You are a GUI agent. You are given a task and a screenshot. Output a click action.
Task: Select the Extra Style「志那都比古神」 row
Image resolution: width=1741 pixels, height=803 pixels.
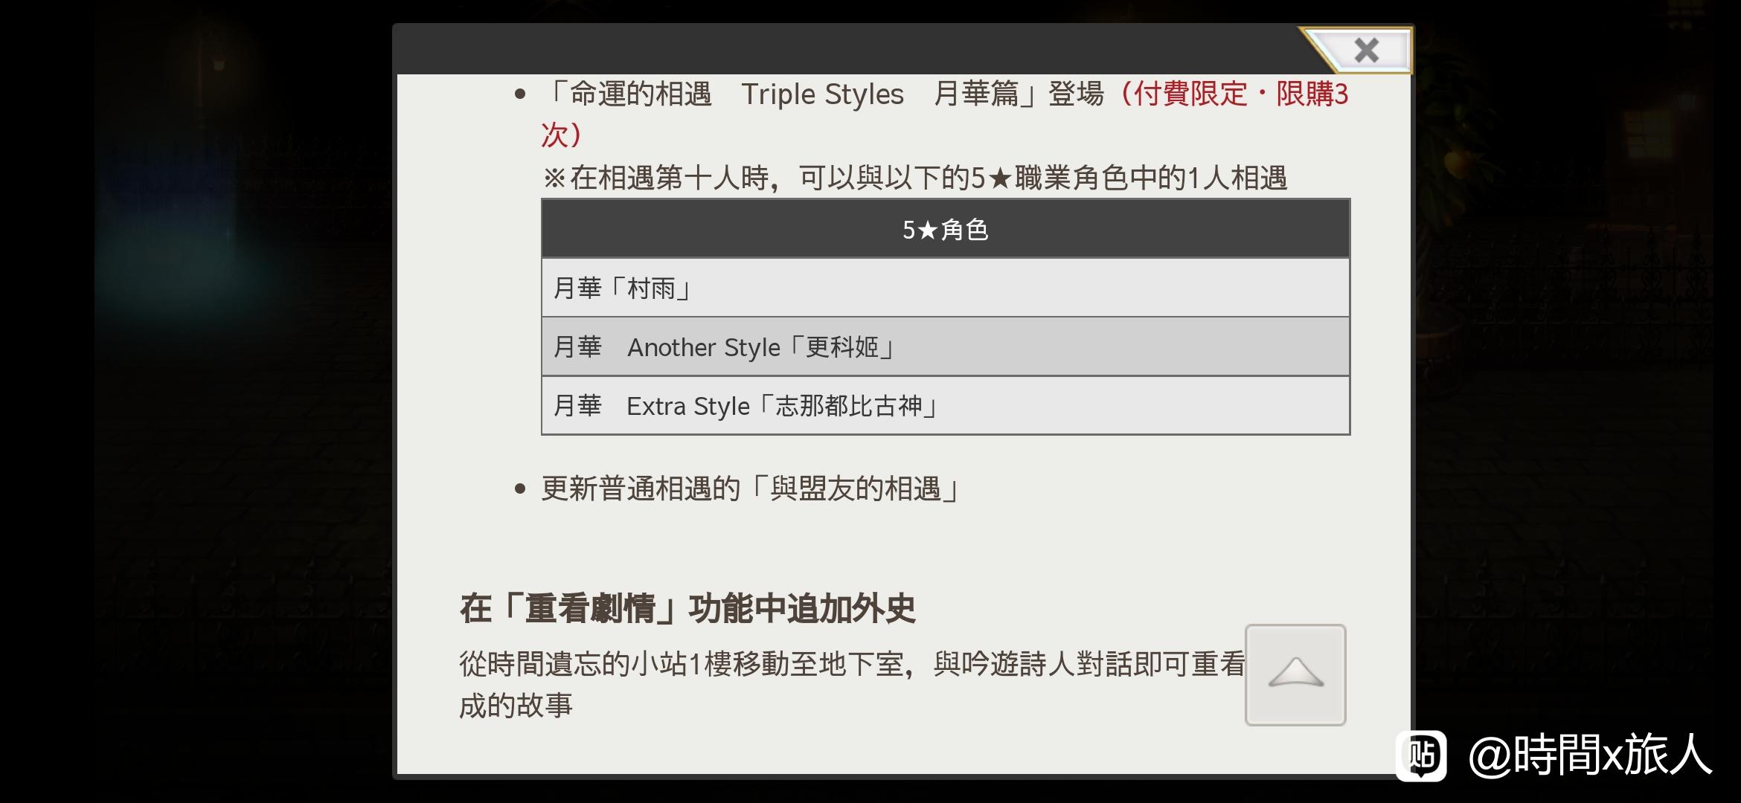point(945,406)
